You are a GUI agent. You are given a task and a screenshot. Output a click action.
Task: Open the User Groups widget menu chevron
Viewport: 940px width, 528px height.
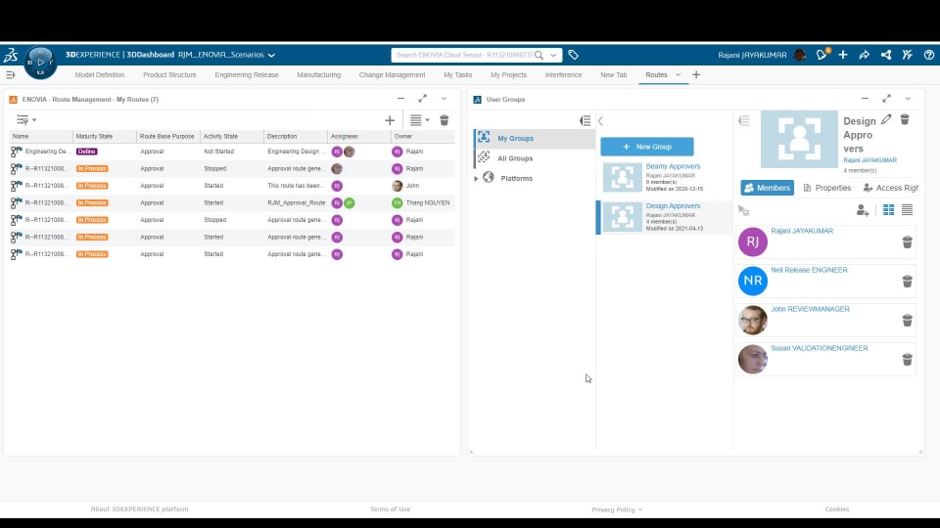click(x=909, y=99)
